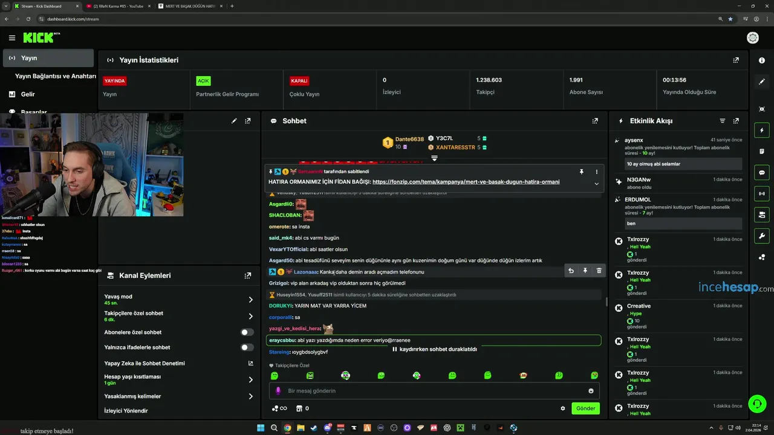Viewport: 774px width, 435px height.
Task: Click the notes page icon in right sidebar
Action: click(x=762, y=151)
